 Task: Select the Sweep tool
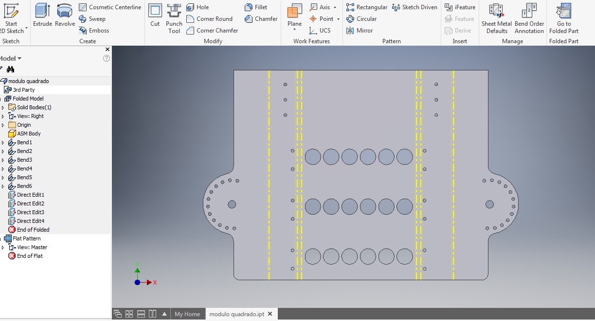click(x=96, y=18)
